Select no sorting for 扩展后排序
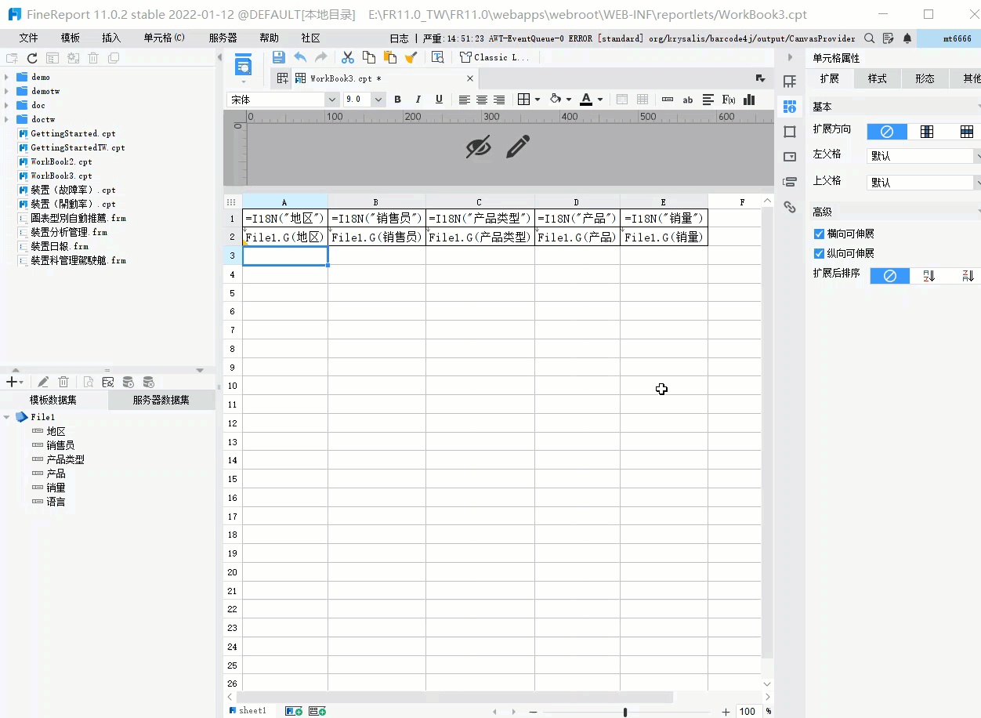 [889, 276]
